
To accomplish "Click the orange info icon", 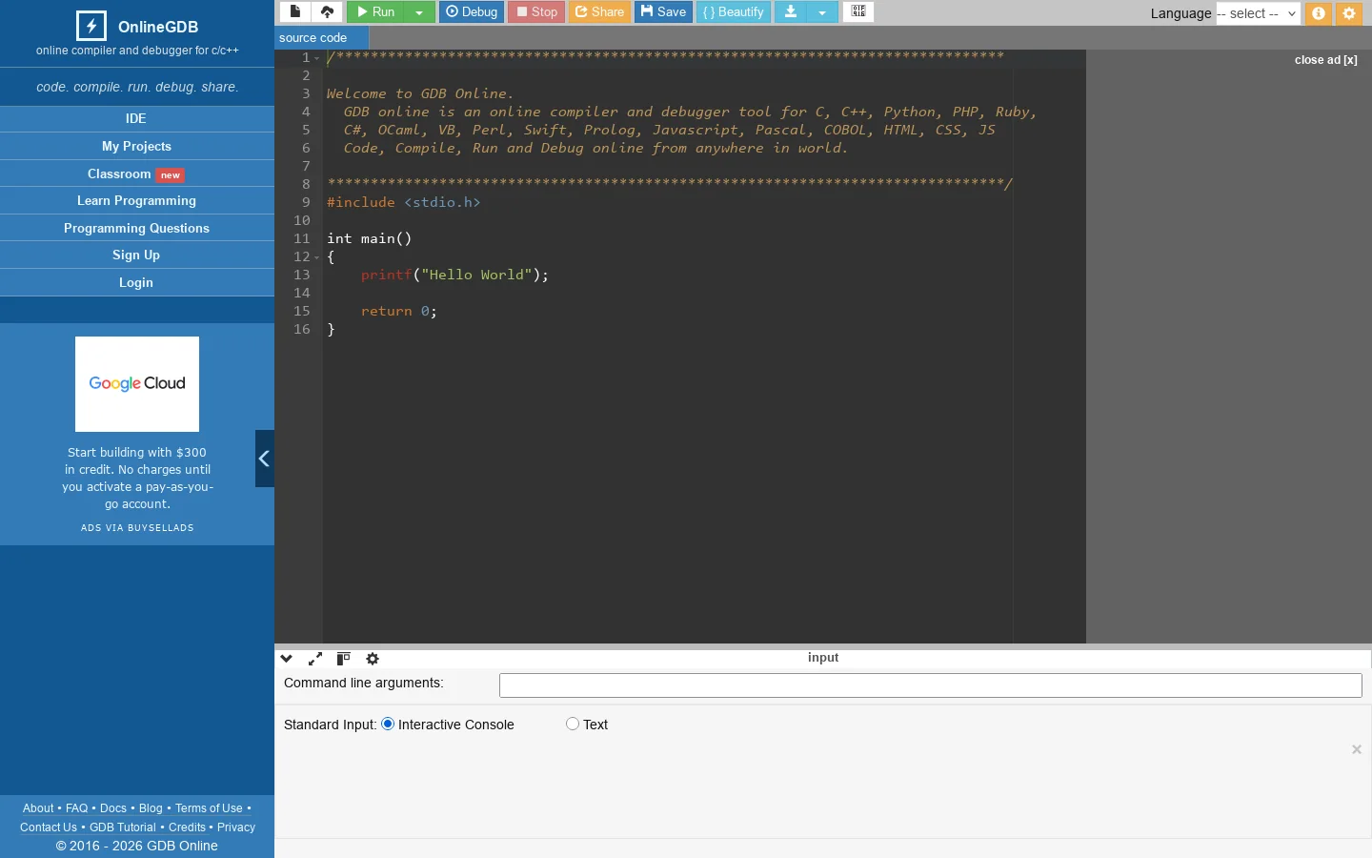I will pyautogui.click(x=1319, y=13).
